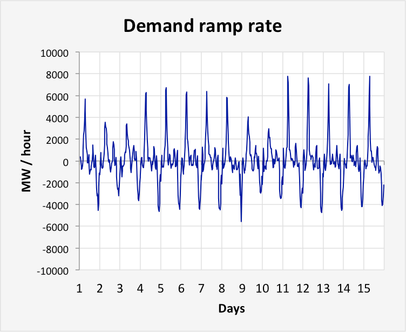Click the first data peak after day 1
406x332 pixels.
coord(85,99)
